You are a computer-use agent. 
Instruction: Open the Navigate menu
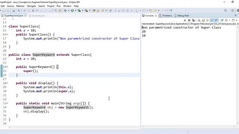point(31,6)
